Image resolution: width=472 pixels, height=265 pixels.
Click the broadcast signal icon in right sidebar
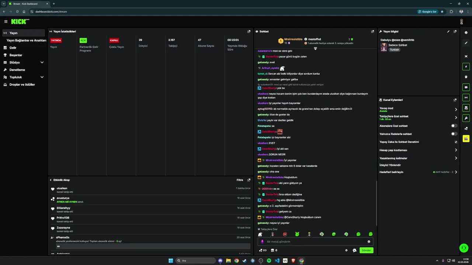466,98
